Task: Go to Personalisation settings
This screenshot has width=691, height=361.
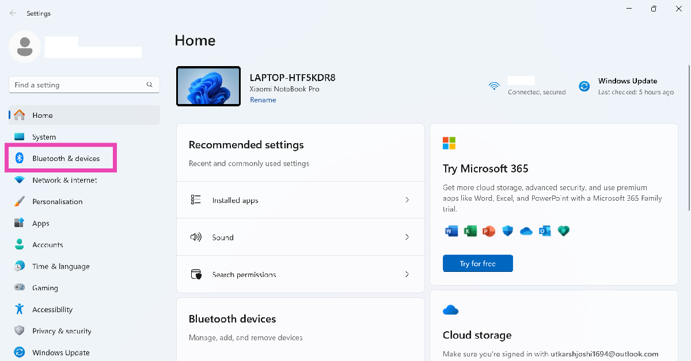Action: pos(57,202)
